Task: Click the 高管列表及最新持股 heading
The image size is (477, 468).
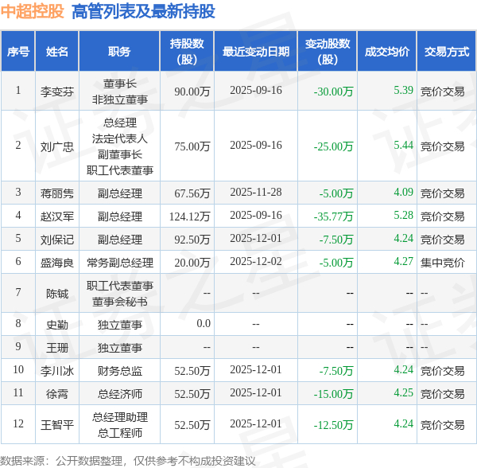Action: click(143, 12)
